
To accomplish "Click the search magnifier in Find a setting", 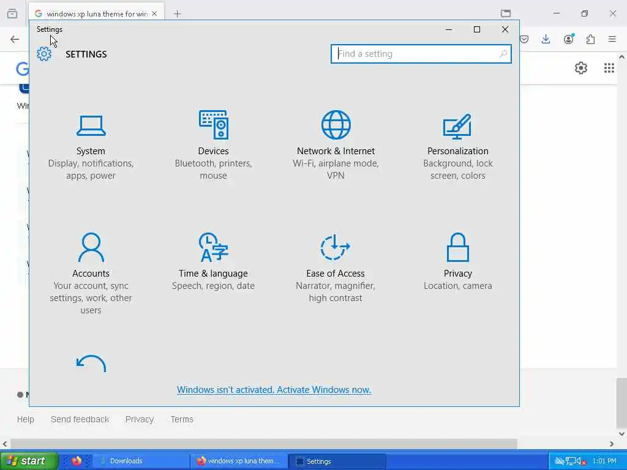I will (503, 54).
